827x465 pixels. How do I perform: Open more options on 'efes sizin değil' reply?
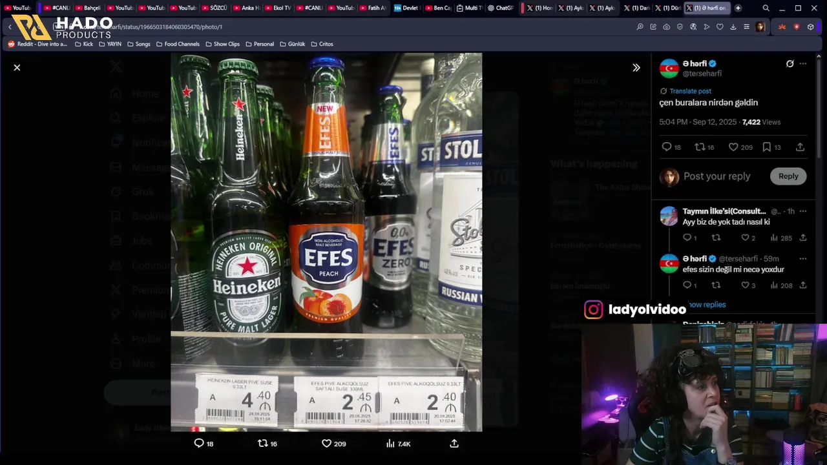[803, 258]
